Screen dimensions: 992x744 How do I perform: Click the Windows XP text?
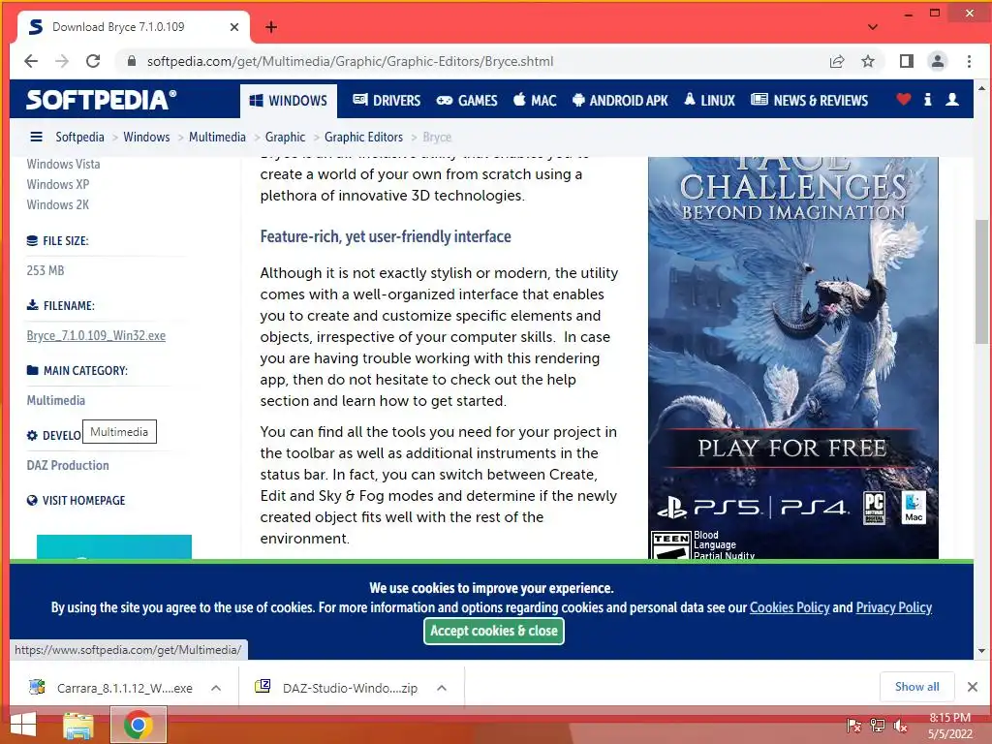click(57, 185)
